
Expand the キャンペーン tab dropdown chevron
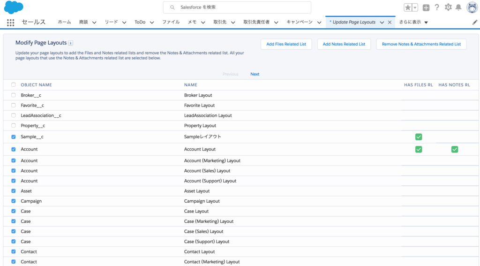319,23
